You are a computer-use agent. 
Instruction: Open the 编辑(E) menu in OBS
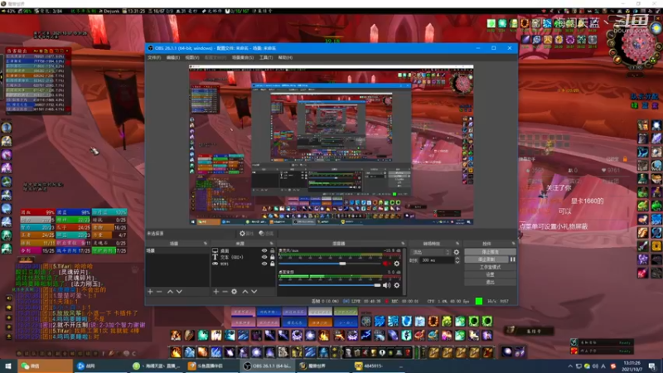tap(172, 57)
